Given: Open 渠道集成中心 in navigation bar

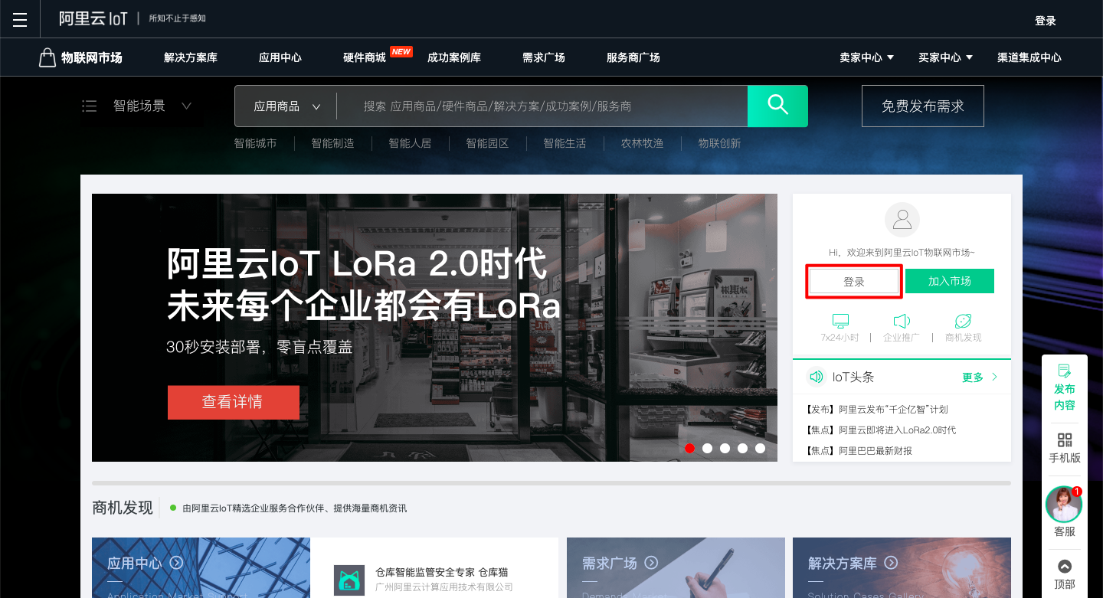Looking at the screenshot, I should pos(1029,57).
